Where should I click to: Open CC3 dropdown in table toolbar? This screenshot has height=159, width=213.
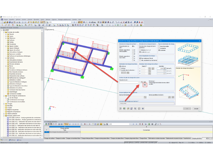tap(130, 124)
